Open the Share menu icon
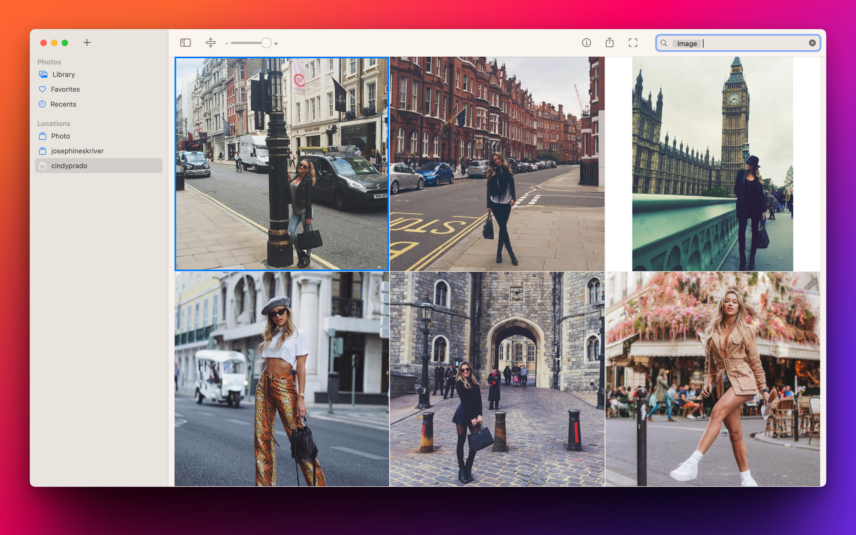The height and width of the screenshot is (535, 856). 610,43
